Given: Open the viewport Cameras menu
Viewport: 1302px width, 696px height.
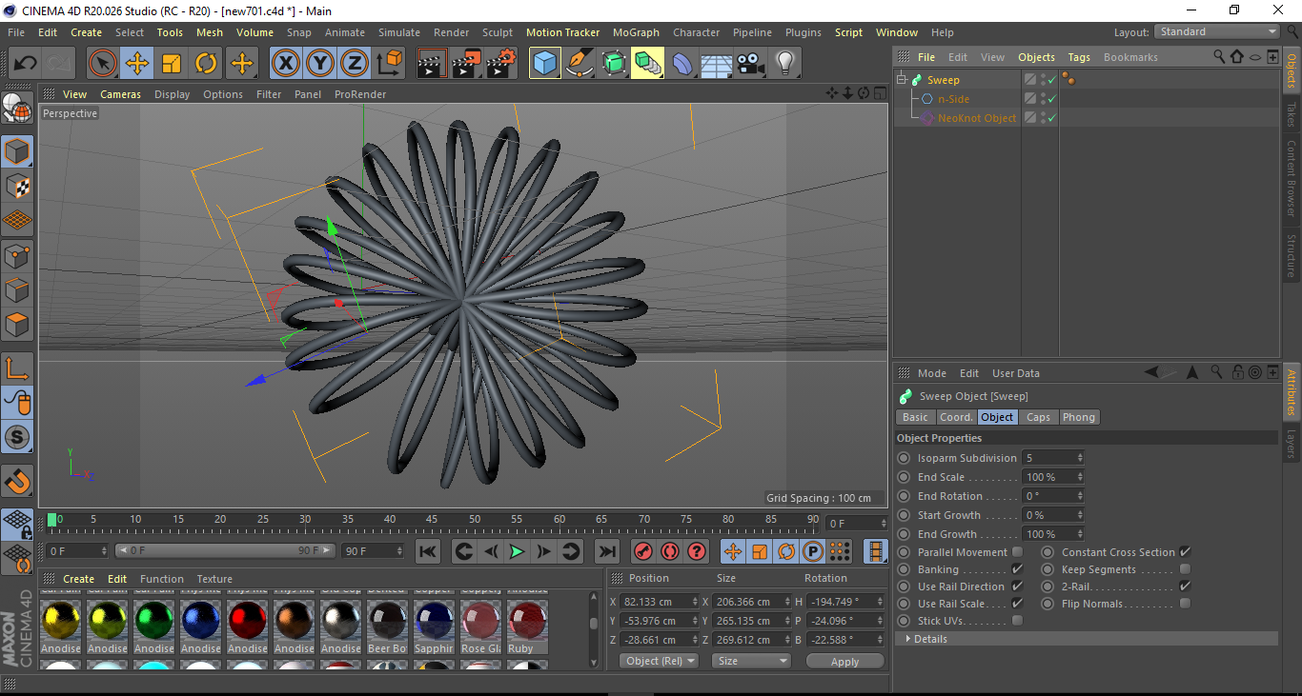Looking at the screenshot, I should (120, 94).
